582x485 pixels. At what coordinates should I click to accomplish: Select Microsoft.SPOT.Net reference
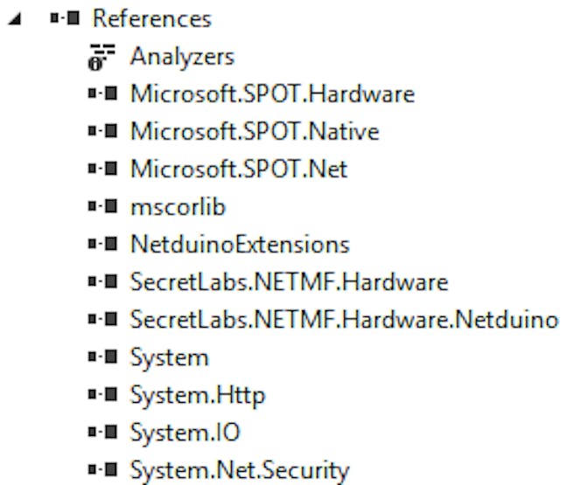click(239, 169)
